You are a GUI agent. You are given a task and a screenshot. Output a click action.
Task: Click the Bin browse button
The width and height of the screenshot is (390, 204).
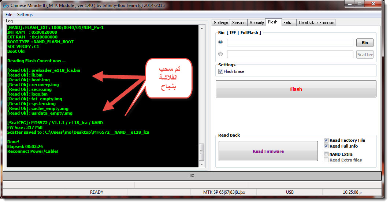coord(365,42)
